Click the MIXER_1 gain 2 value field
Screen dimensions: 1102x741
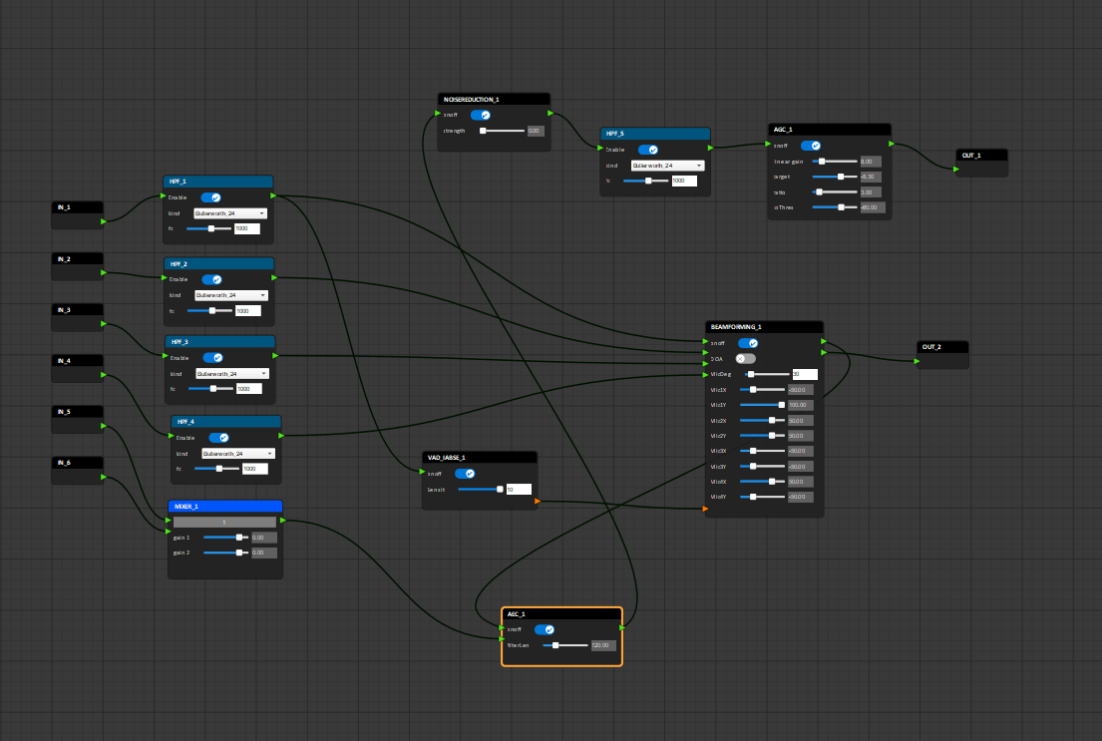(x=264, y=553)
